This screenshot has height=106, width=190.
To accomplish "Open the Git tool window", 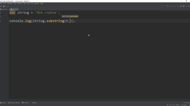I will [x=25, y=103].
